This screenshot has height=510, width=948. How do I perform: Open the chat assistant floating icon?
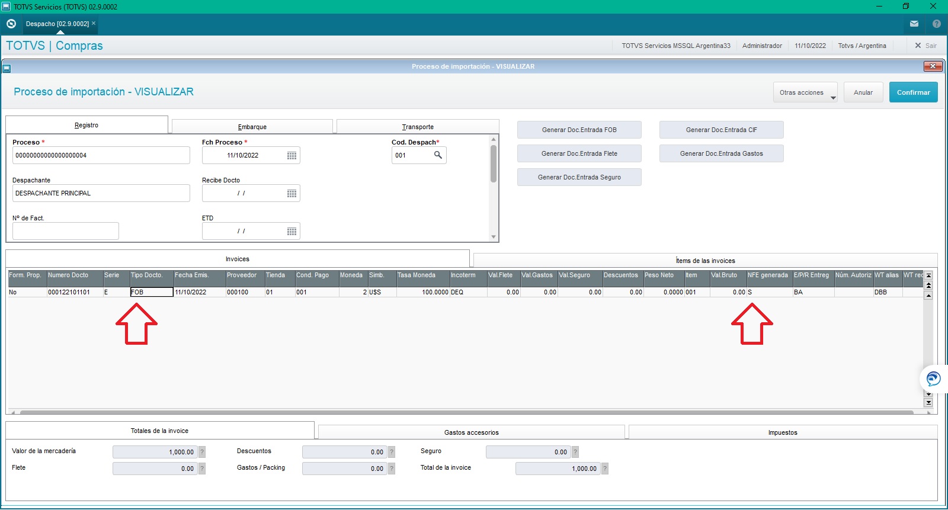tap(933, 379)
